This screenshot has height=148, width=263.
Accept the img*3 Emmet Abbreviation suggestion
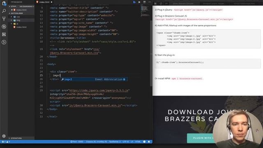point(94,79)
